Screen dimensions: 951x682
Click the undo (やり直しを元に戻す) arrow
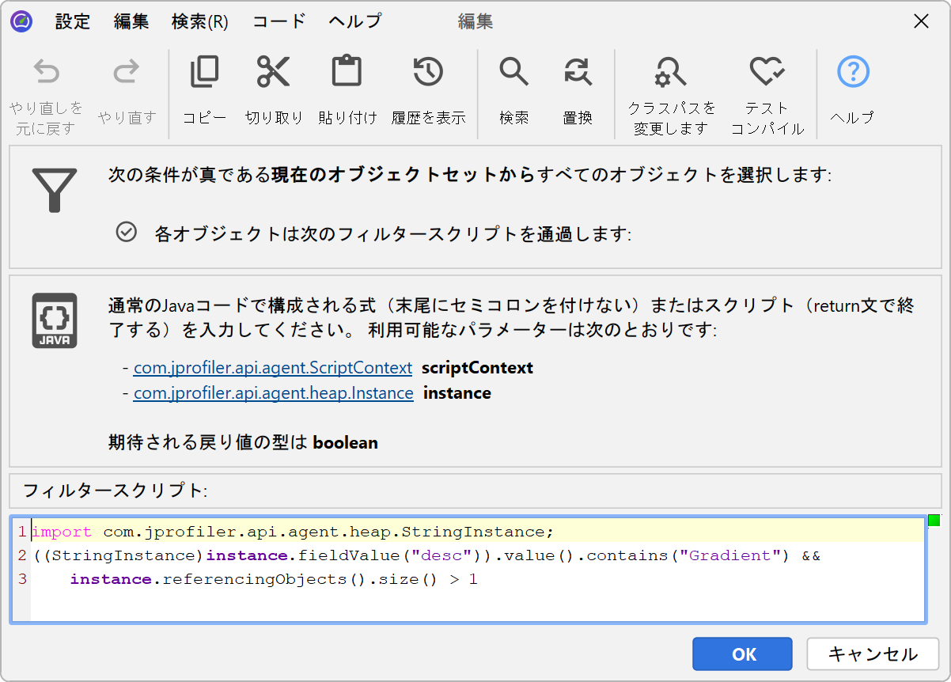click(47, 74)
